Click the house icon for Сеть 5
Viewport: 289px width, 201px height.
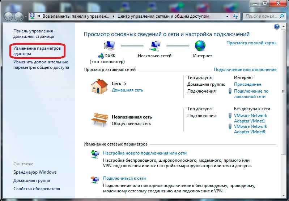(99, 86)
